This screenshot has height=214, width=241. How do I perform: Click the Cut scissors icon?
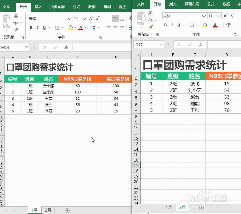(x=150, y=13)
